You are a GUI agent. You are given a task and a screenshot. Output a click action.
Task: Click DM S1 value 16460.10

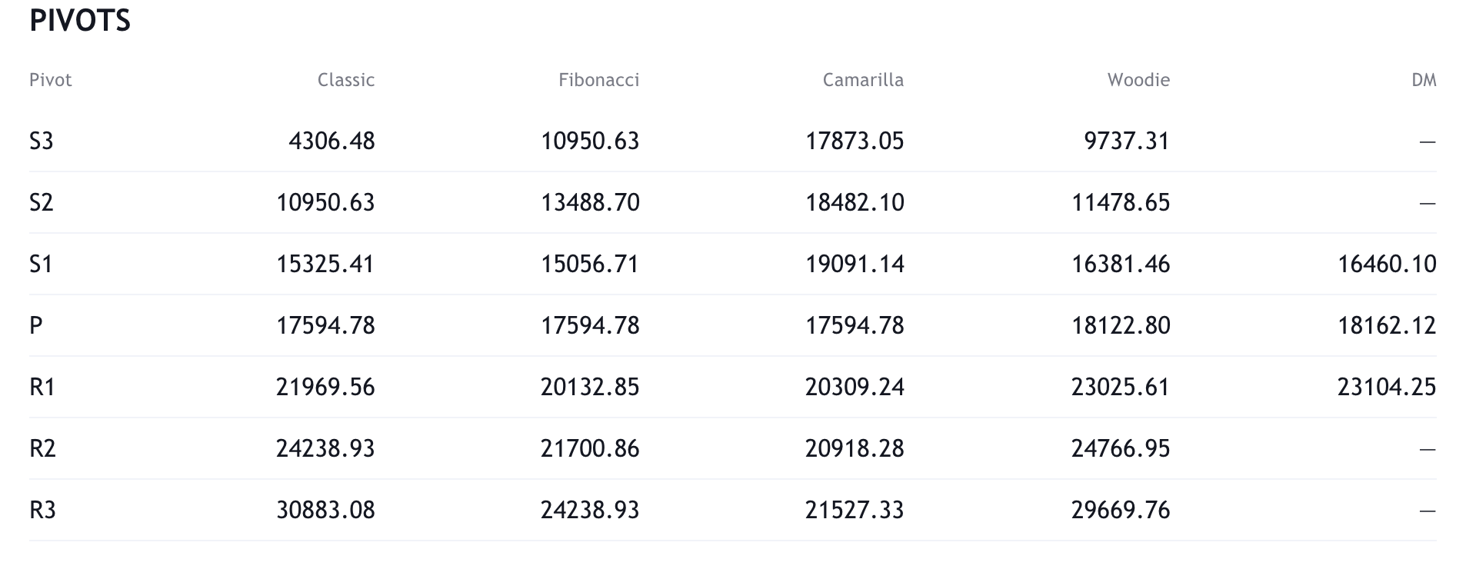click(x=1387, y=265)
